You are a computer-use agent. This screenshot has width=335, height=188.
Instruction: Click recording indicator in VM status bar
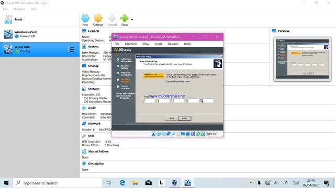188,134
